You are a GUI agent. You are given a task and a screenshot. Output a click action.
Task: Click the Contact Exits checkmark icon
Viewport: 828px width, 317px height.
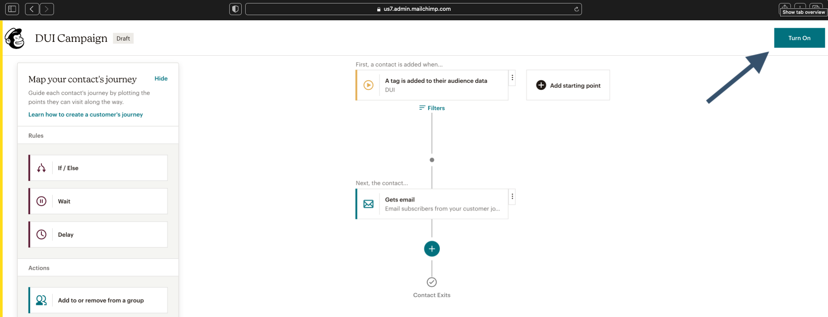432,282
